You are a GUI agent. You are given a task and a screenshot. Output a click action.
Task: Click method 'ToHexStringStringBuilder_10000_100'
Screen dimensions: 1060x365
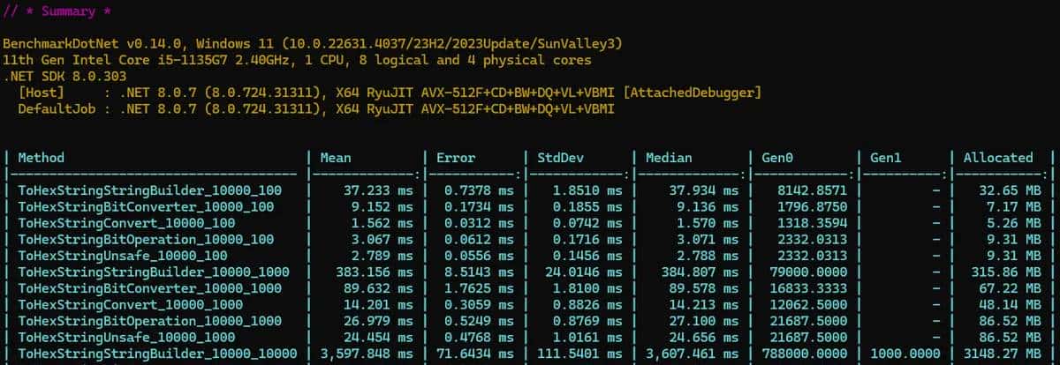tap(150, 190)
